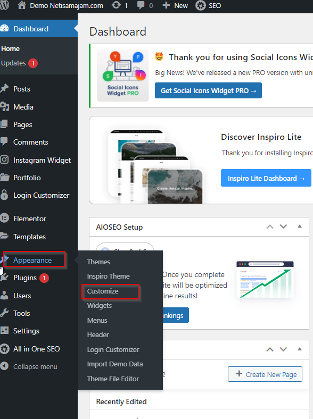Click the Updates count badge
The image size is (313, 419).
pos(33,63)
